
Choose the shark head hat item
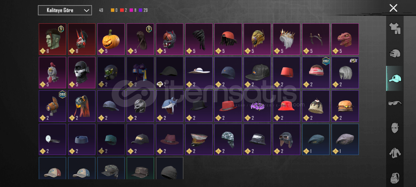point(170,106)
